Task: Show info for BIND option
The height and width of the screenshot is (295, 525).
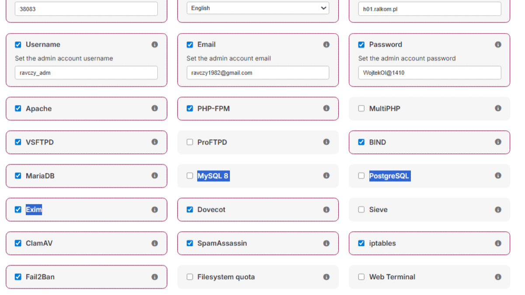Action: coord(498,142)
